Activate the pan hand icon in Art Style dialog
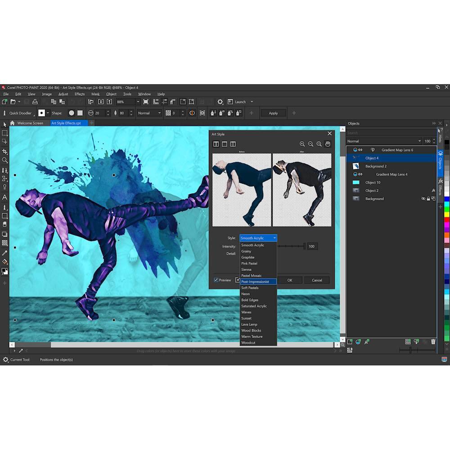The image size is (450, 450). click(328, 144)
